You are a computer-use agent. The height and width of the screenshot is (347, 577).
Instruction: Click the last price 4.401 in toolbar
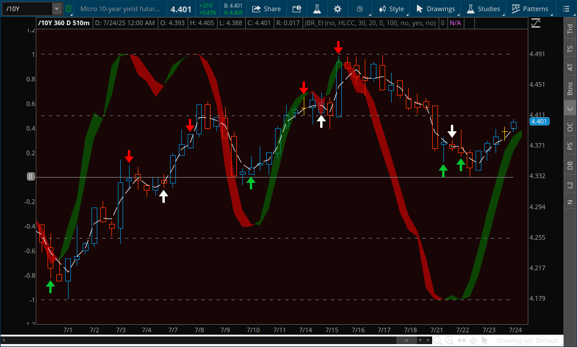click(181, 9)
